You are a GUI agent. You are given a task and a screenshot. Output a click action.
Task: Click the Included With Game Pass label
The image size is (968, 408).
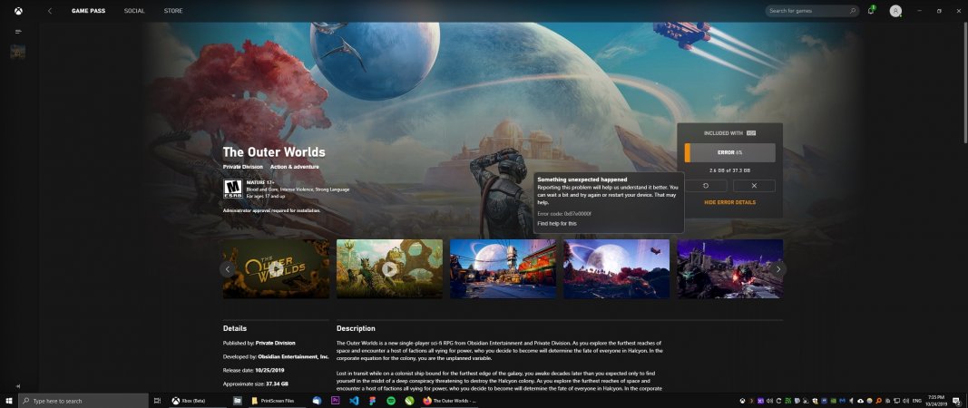tap(729, 132)
